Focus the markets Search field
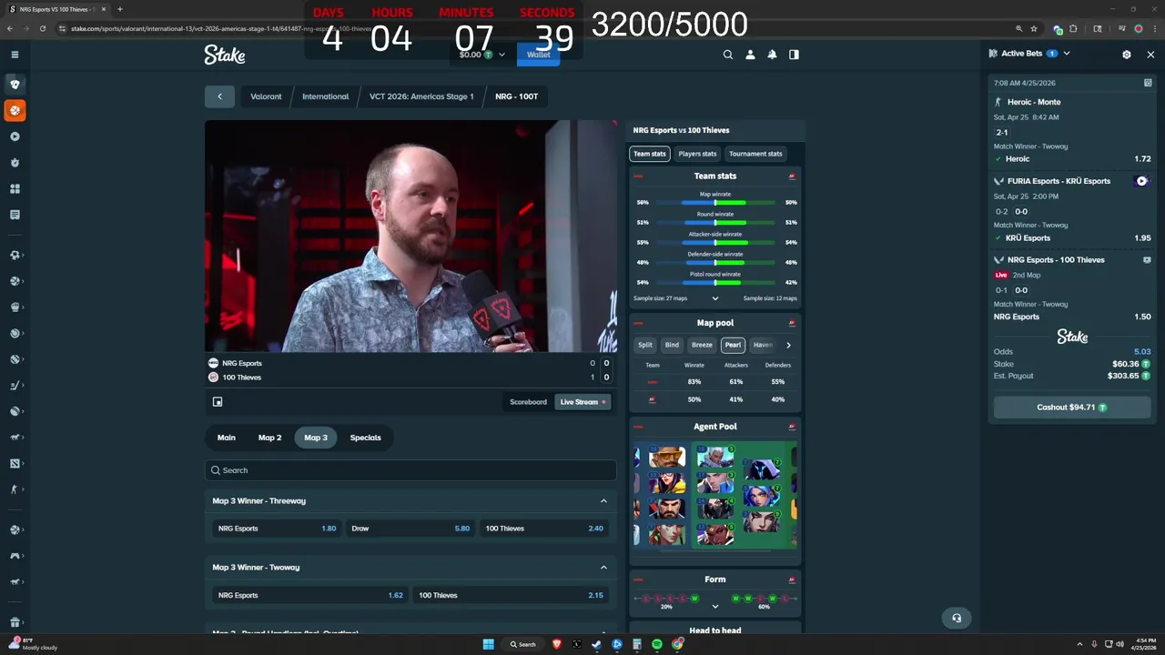Image resolution: width=1165 pixels, height=655 pixels. [410, 470]
